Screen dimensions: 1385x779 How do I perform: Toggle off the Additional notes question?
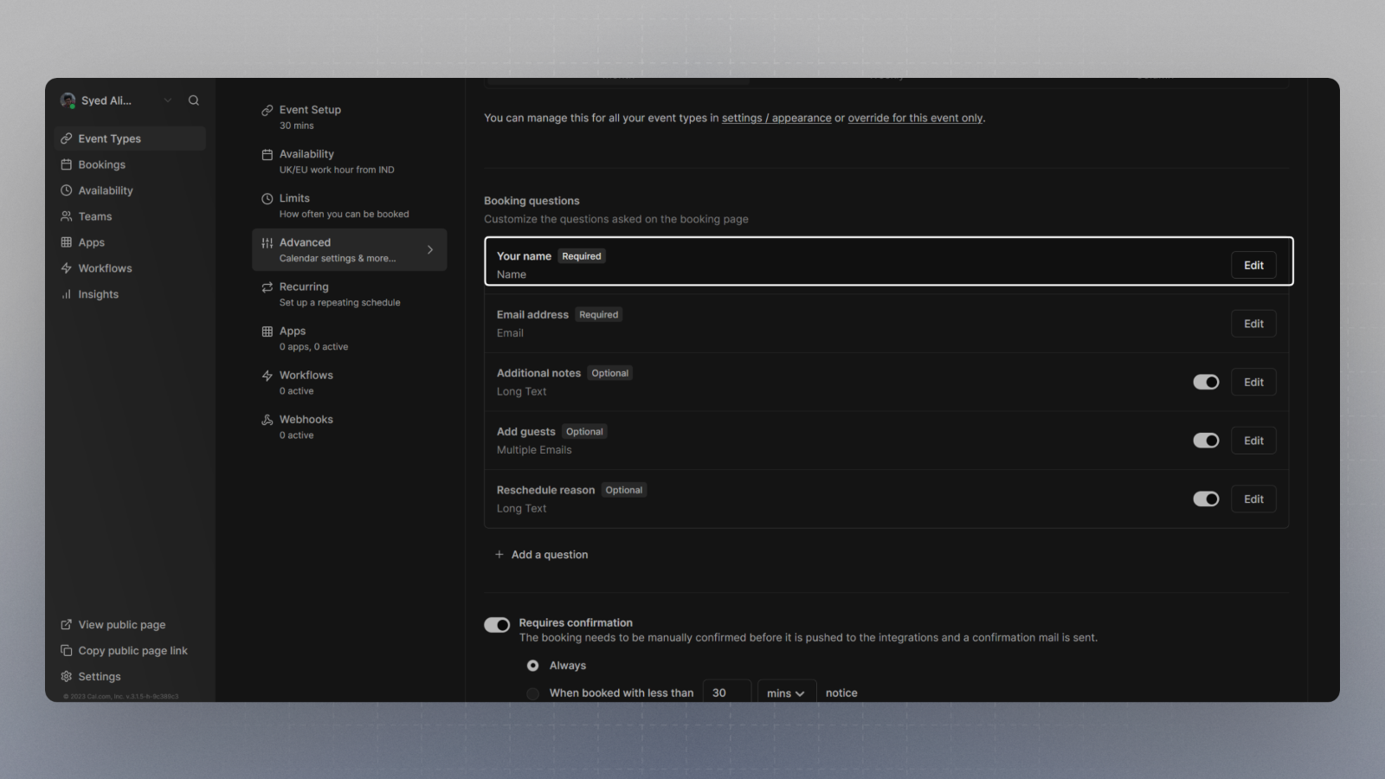point(1206,382)
